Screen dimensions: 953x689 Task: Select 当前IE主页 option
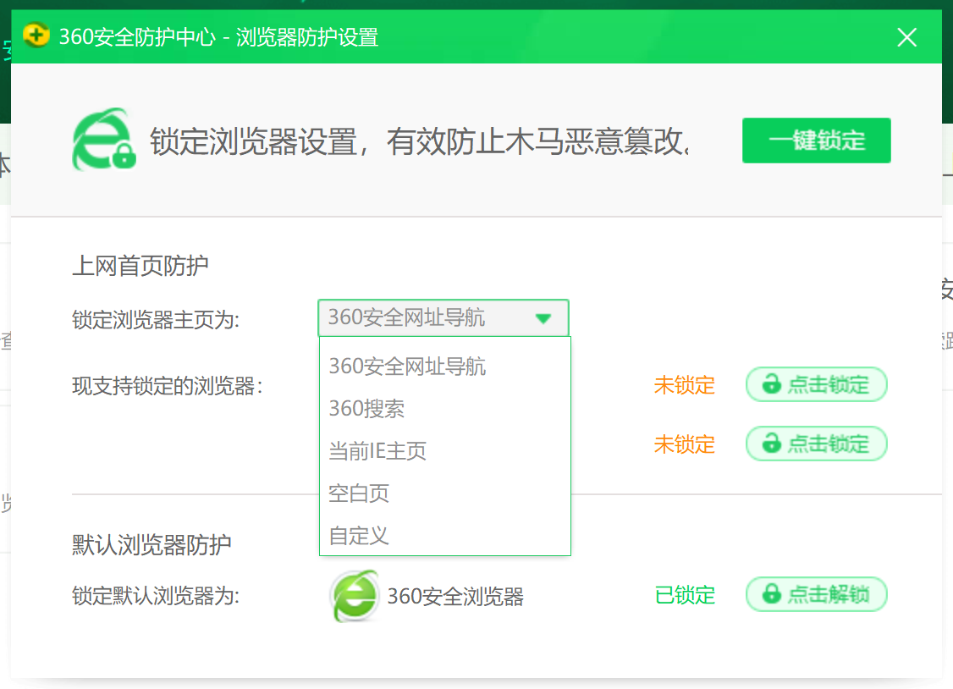(x=445, y=451)
